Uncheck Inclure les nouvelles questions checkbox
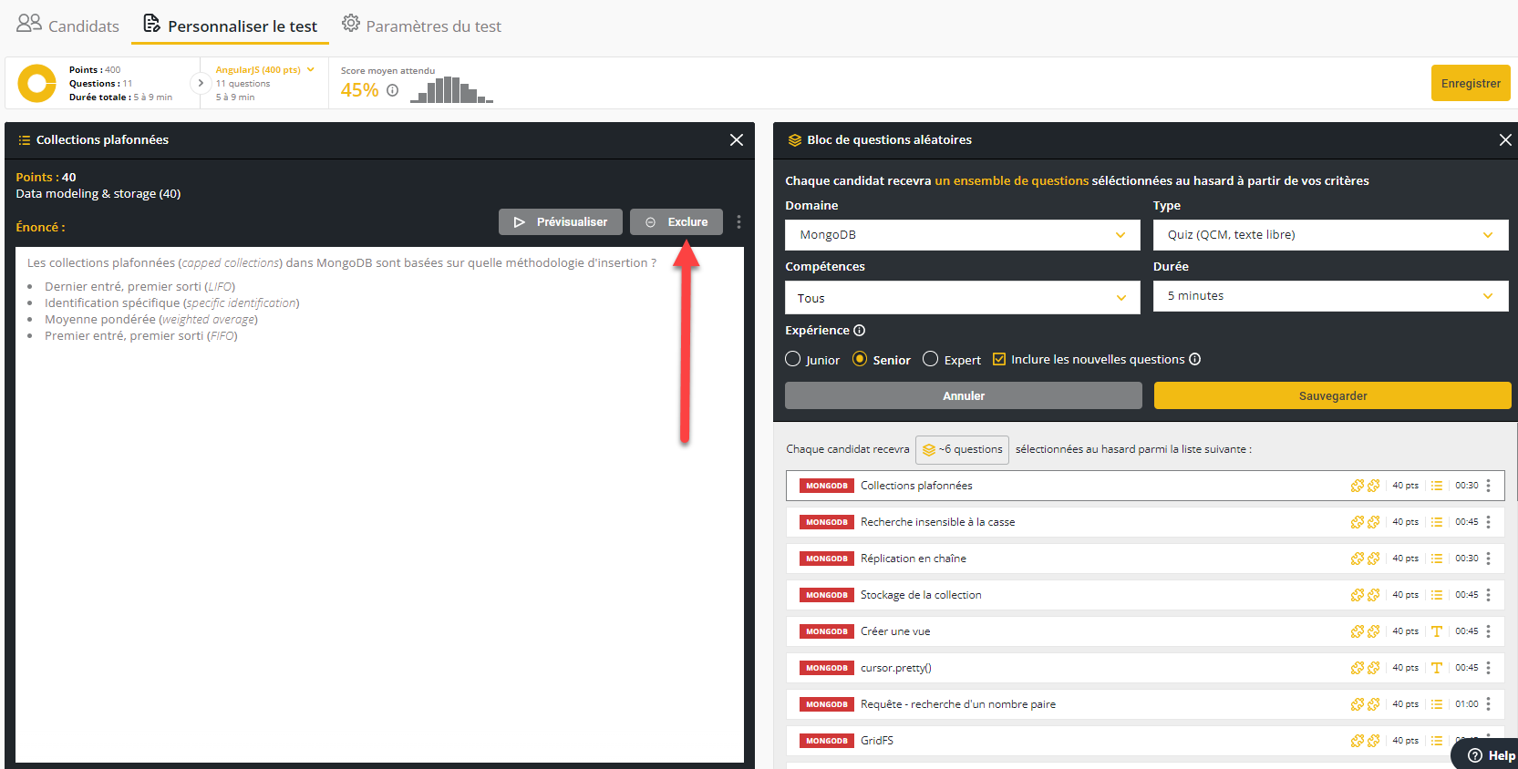 pyautogui.click(x=998, y=360)
